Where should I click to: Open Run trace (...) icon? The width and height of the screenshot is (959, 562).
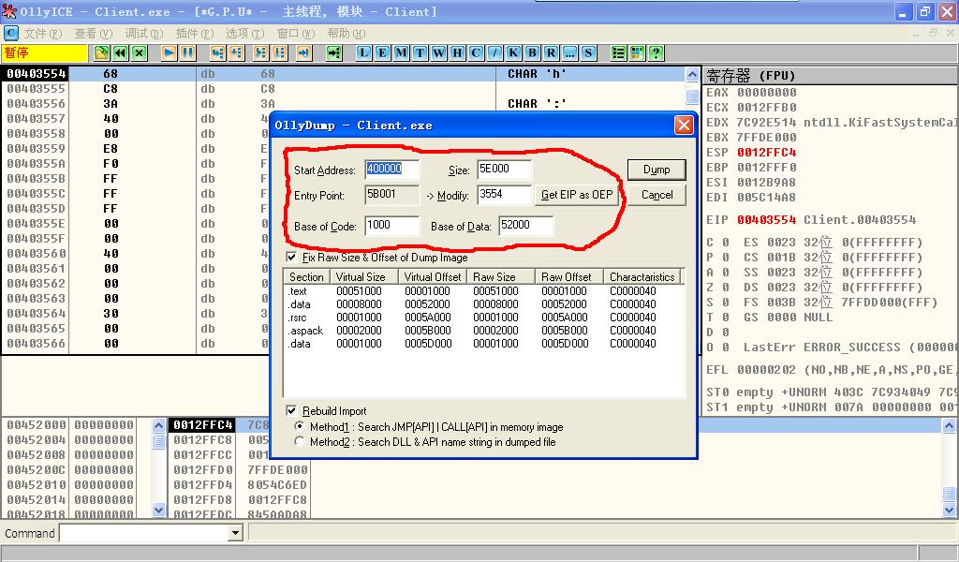pos(570,52)
